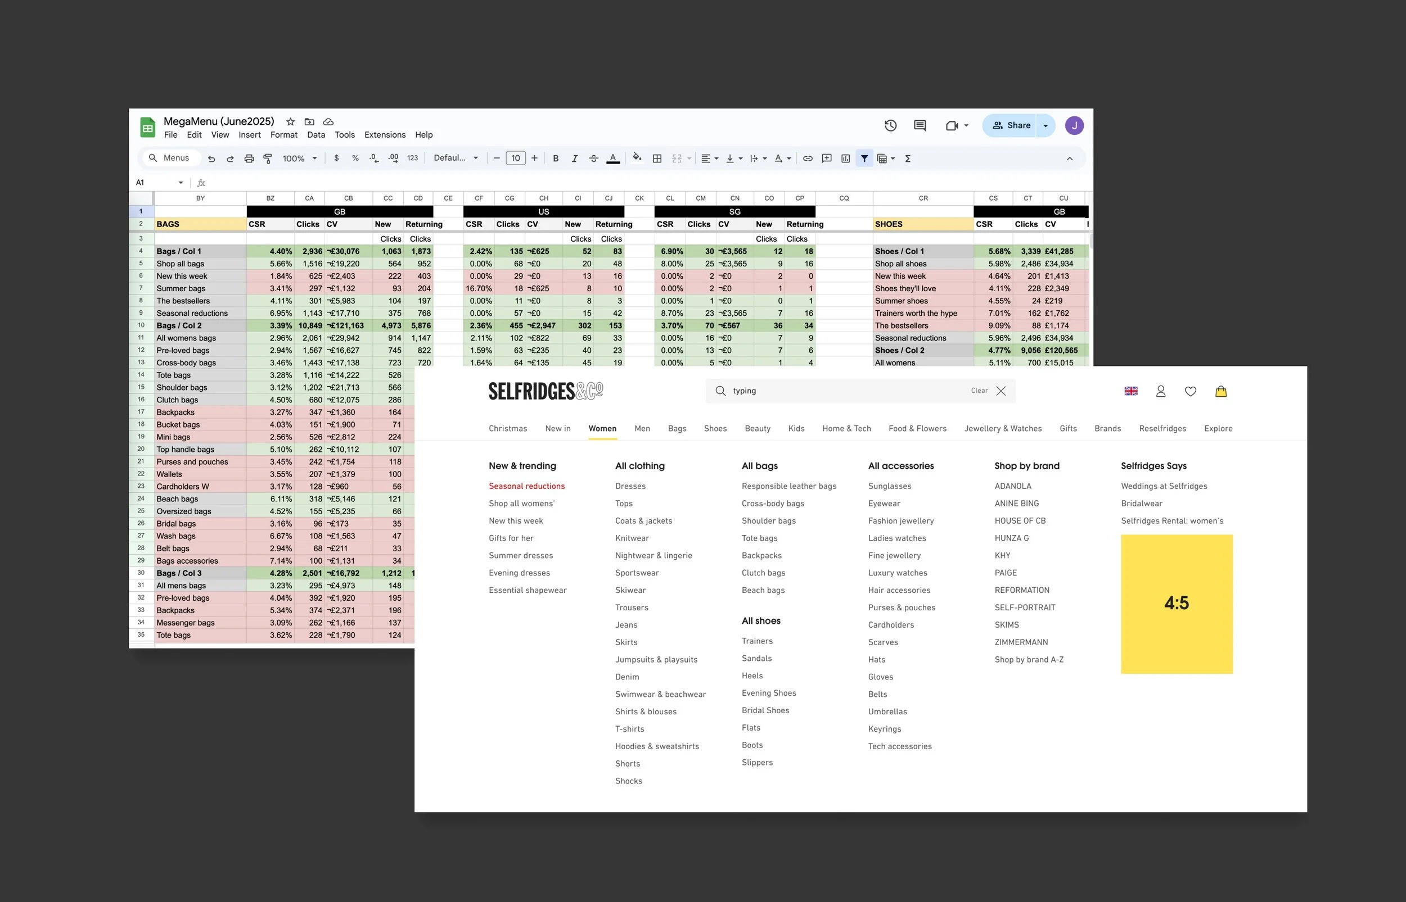Toggle italic text formatting

[574, 158]
